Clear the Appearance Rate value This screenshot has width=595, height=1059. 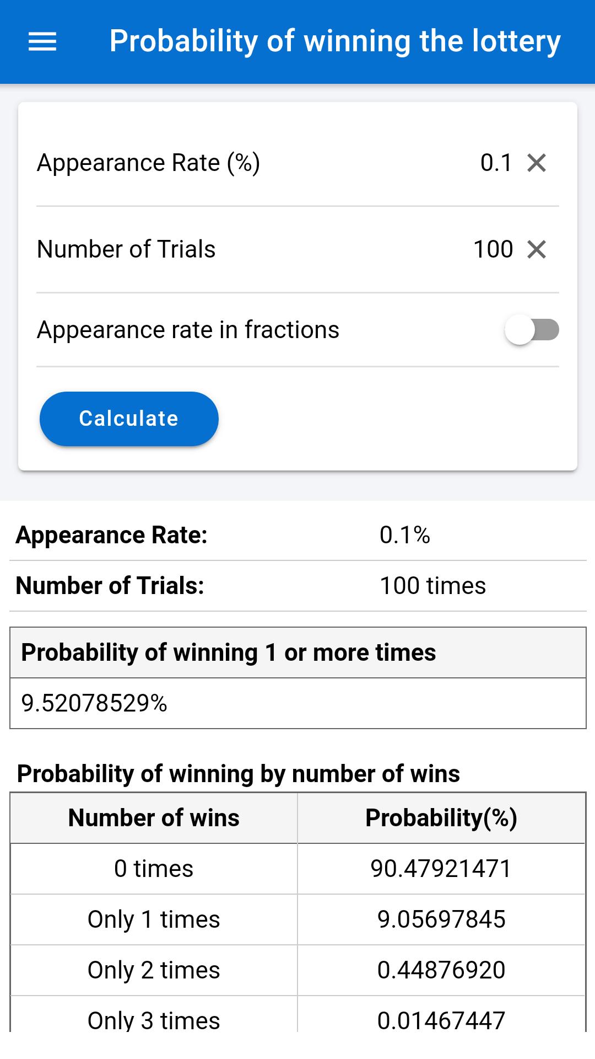click(x=536, y=163)
